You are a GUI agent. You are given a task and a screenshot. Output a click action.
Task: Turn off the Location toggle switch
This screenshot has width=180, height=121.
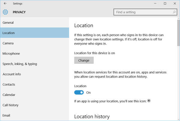click(79, 92)
